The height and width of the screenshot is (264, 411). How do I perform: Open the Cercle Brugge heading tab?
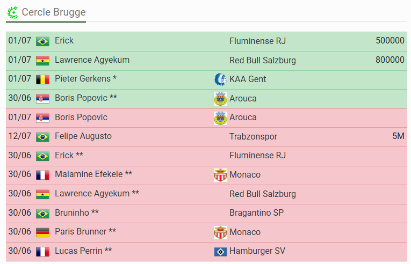pos(46,12)
